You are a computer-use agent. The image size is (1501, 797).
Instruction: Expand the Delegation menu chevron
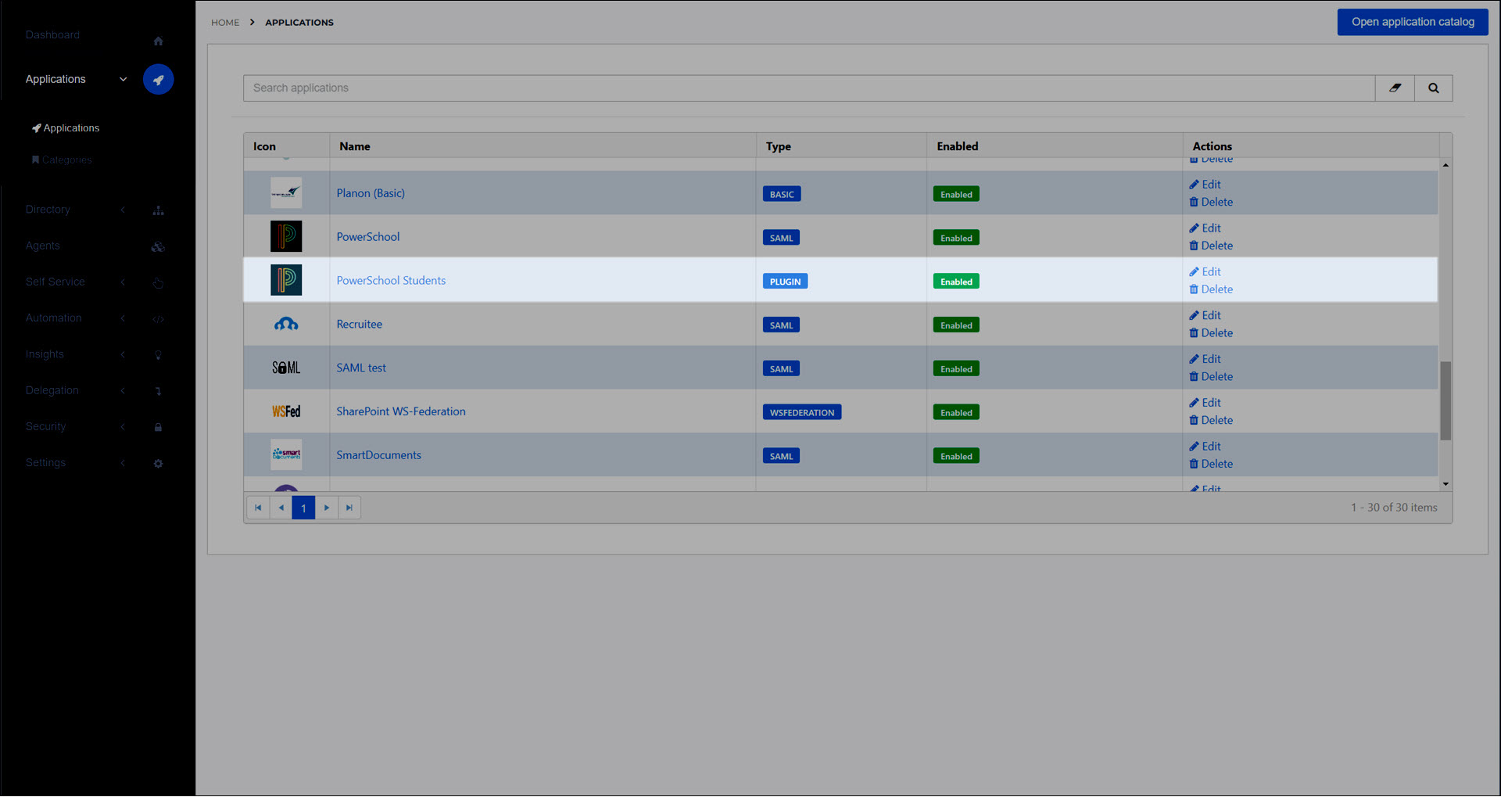point(123,390)
